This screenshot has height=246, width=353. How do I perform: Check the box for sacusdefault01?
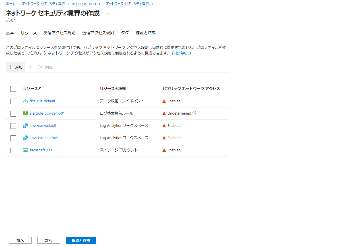click(x=13, y=150)
